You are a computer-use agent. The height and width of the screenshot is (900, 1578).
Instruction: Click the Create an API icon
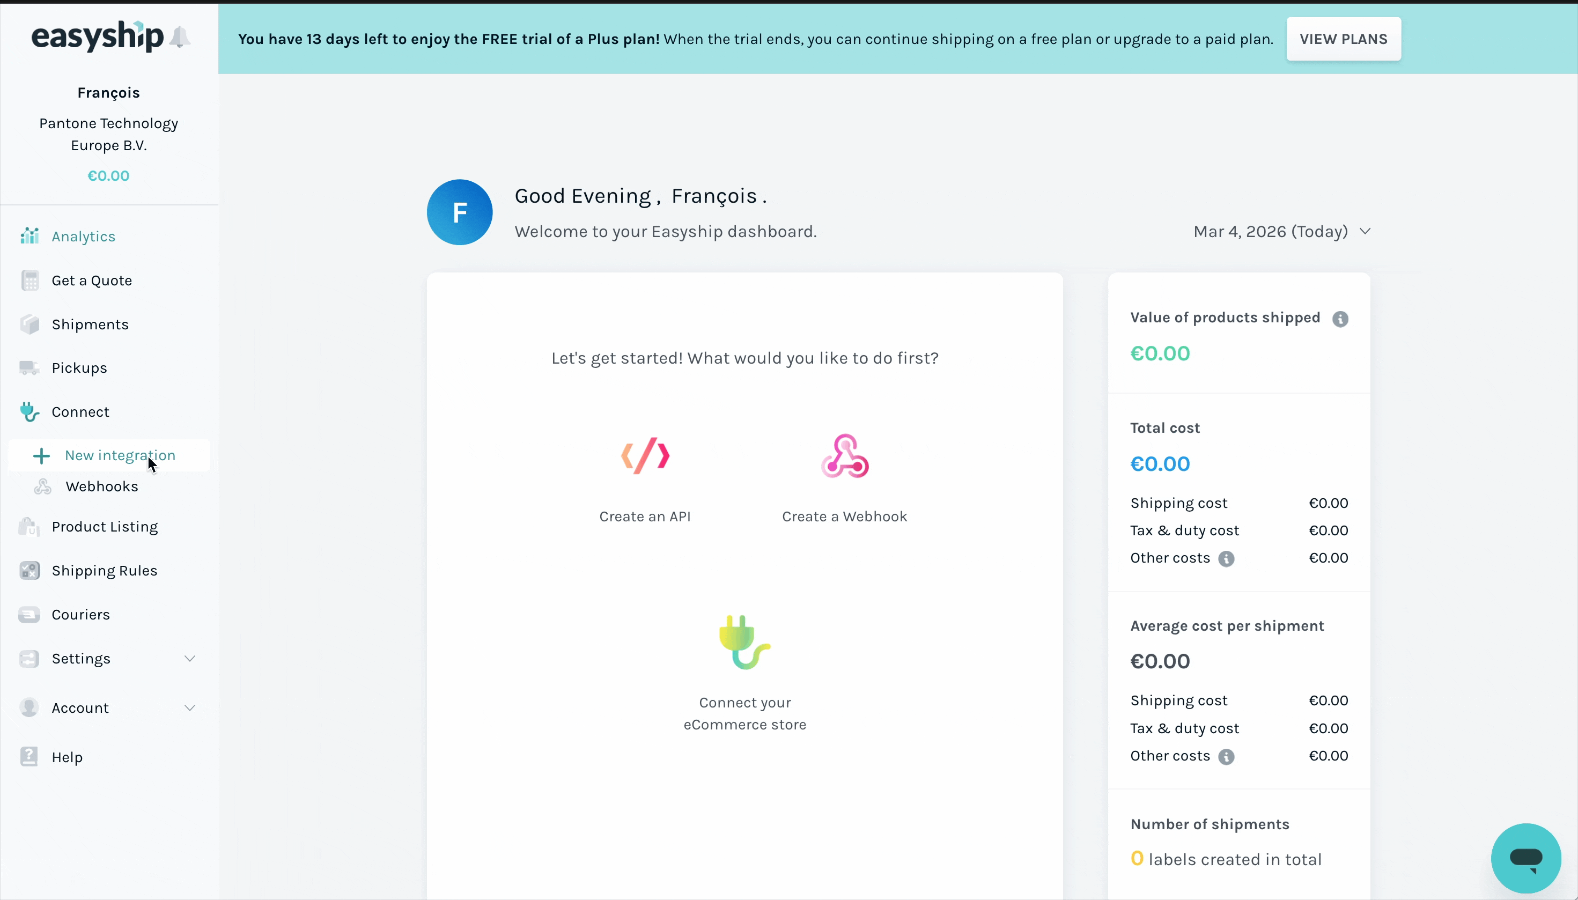coord(645,455)
